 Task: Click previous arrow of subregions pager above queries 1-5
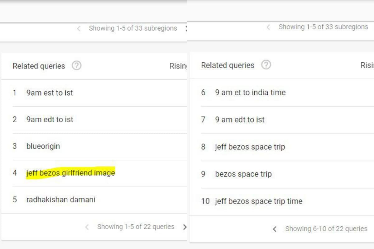click(x=79, y=29)
